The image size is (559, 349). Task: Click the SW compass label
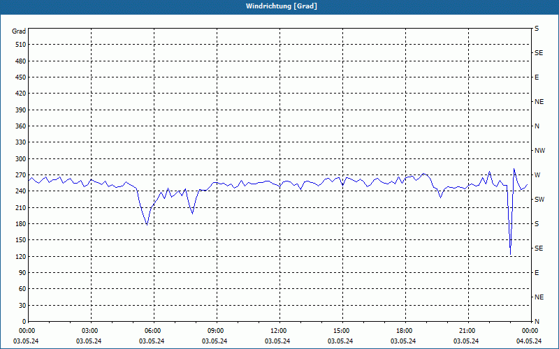[x=539, y=200]
